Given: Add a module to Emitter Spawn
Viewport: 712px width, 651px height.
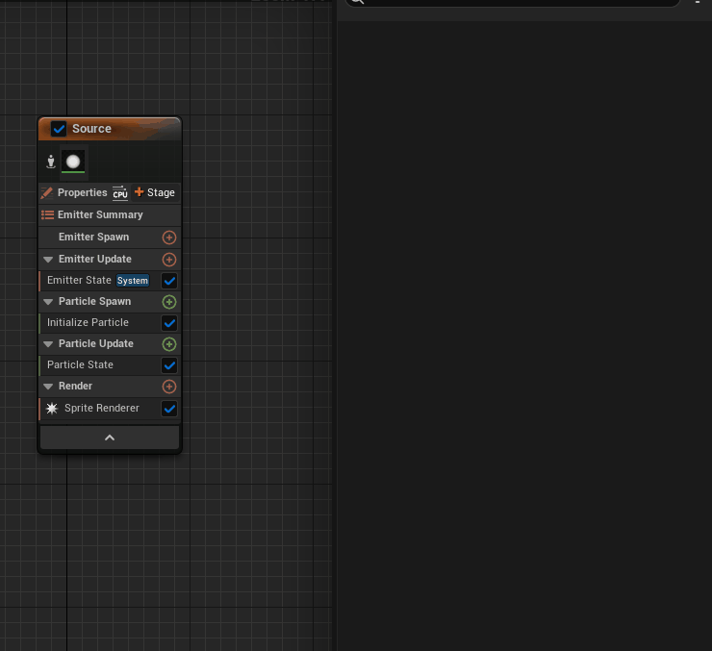Looking at the screenshot, I should (x=169, y=238).
